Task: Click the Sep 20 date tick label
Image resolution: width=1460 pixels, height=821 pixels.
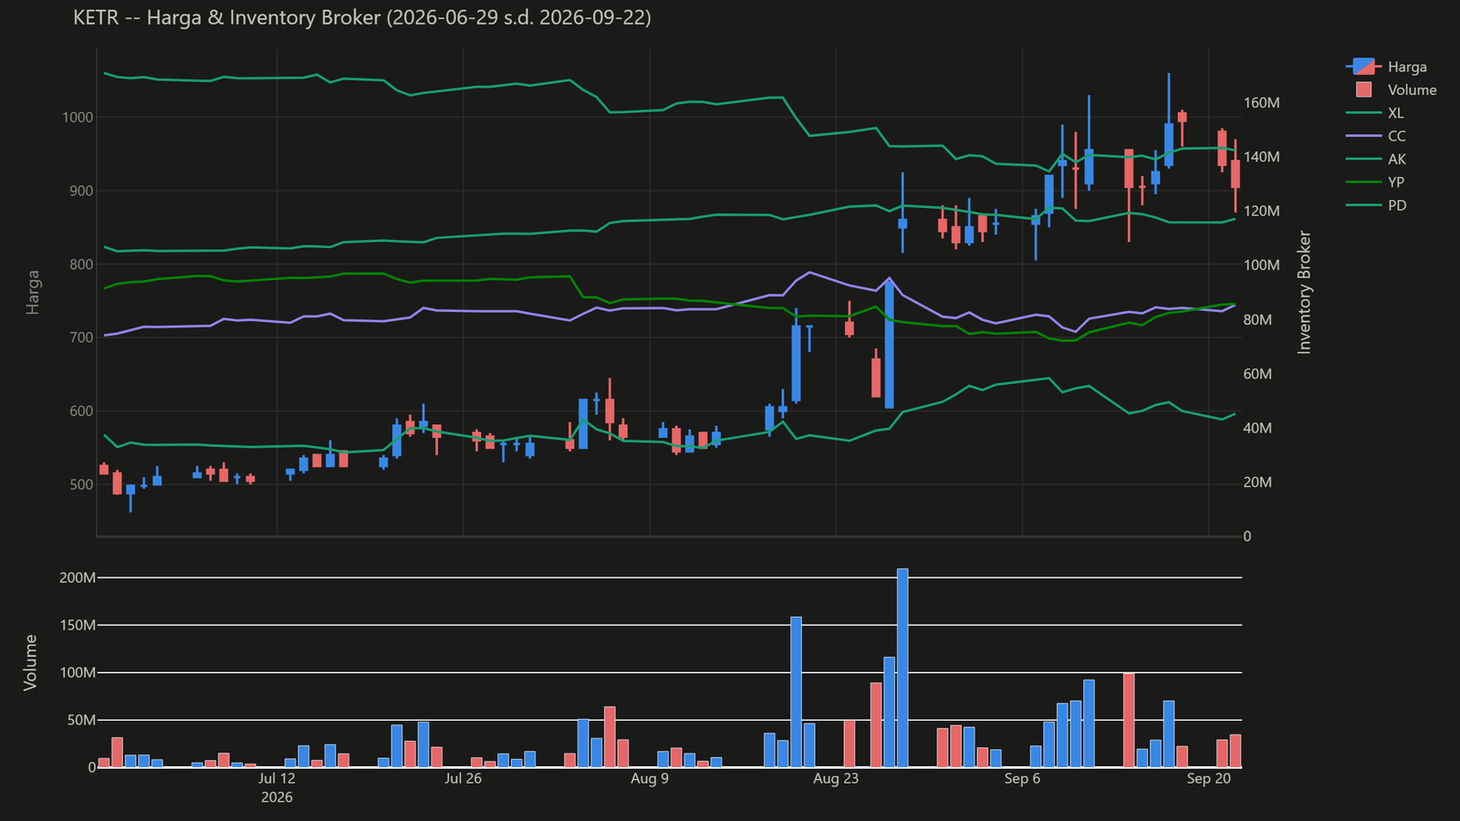Action: point(1208,778)
